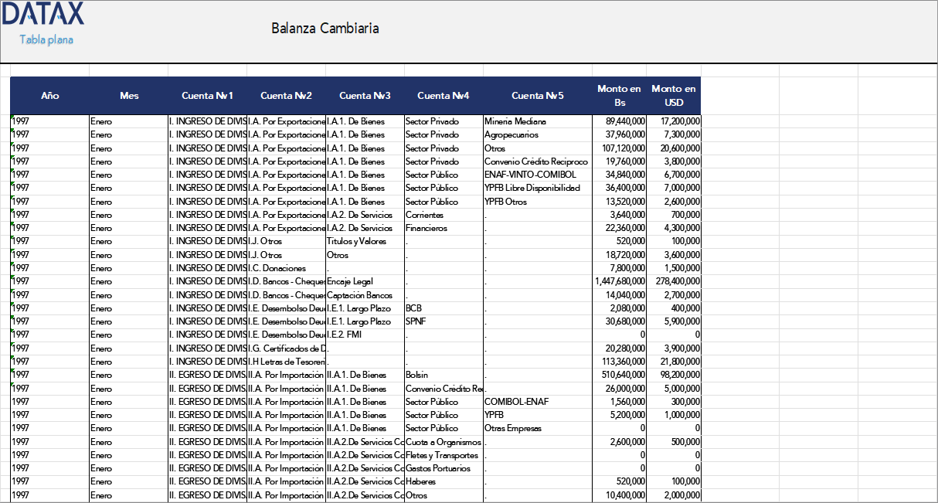This screenshot has height=503, width=938.
Task: Click the Agropecuarios cell
Action: click(x=511, y=134)
